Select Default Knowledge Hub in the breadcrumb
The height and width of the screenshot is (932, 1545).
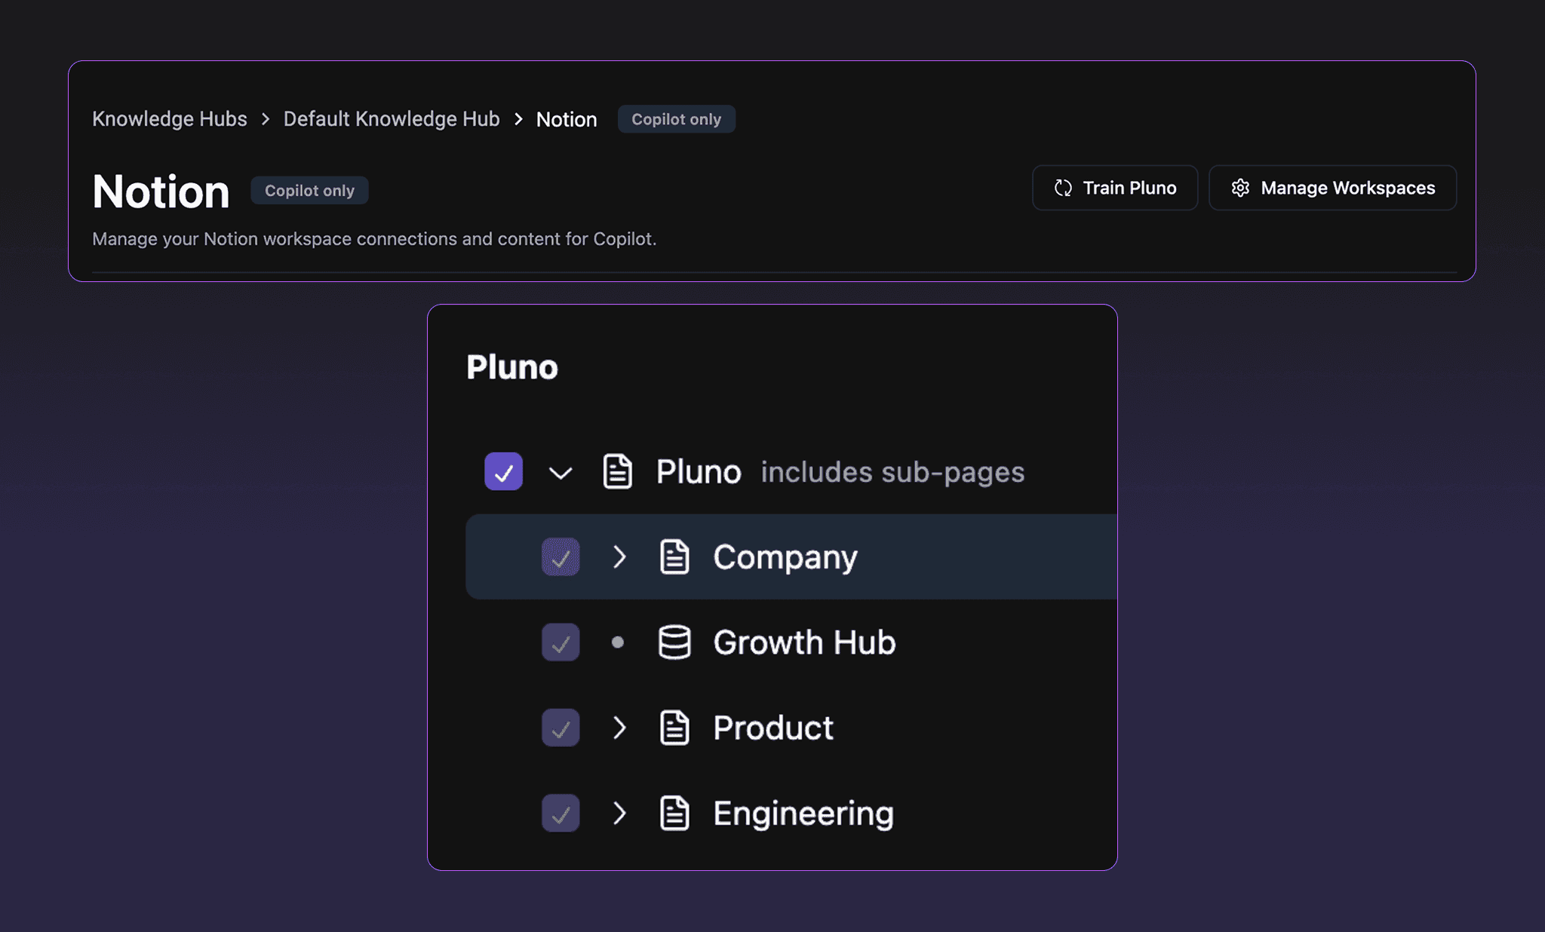[391, 118]
